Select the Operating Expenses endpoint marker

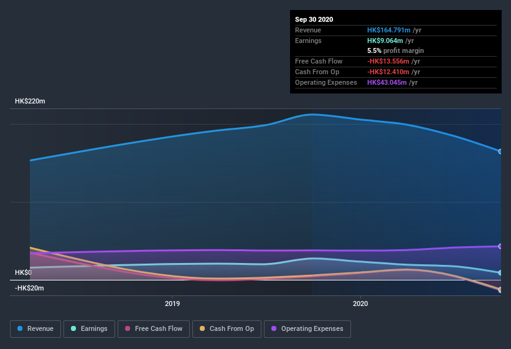tap(500, 246)
